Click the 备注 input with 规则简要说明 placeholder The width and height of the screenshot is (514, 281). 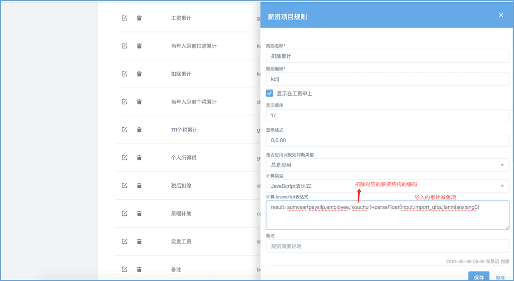388,246
